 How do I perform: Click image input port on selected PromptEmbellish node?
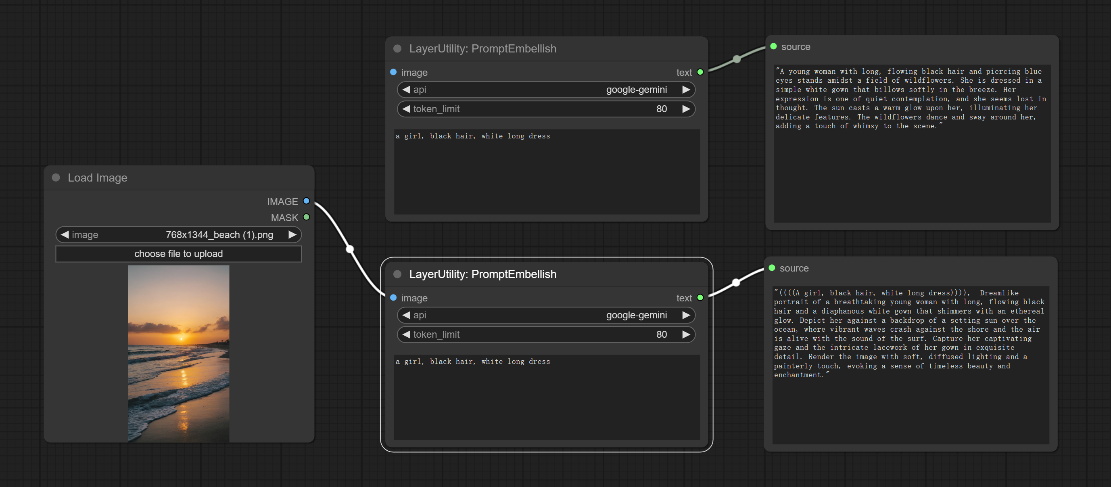coord(393,298)
